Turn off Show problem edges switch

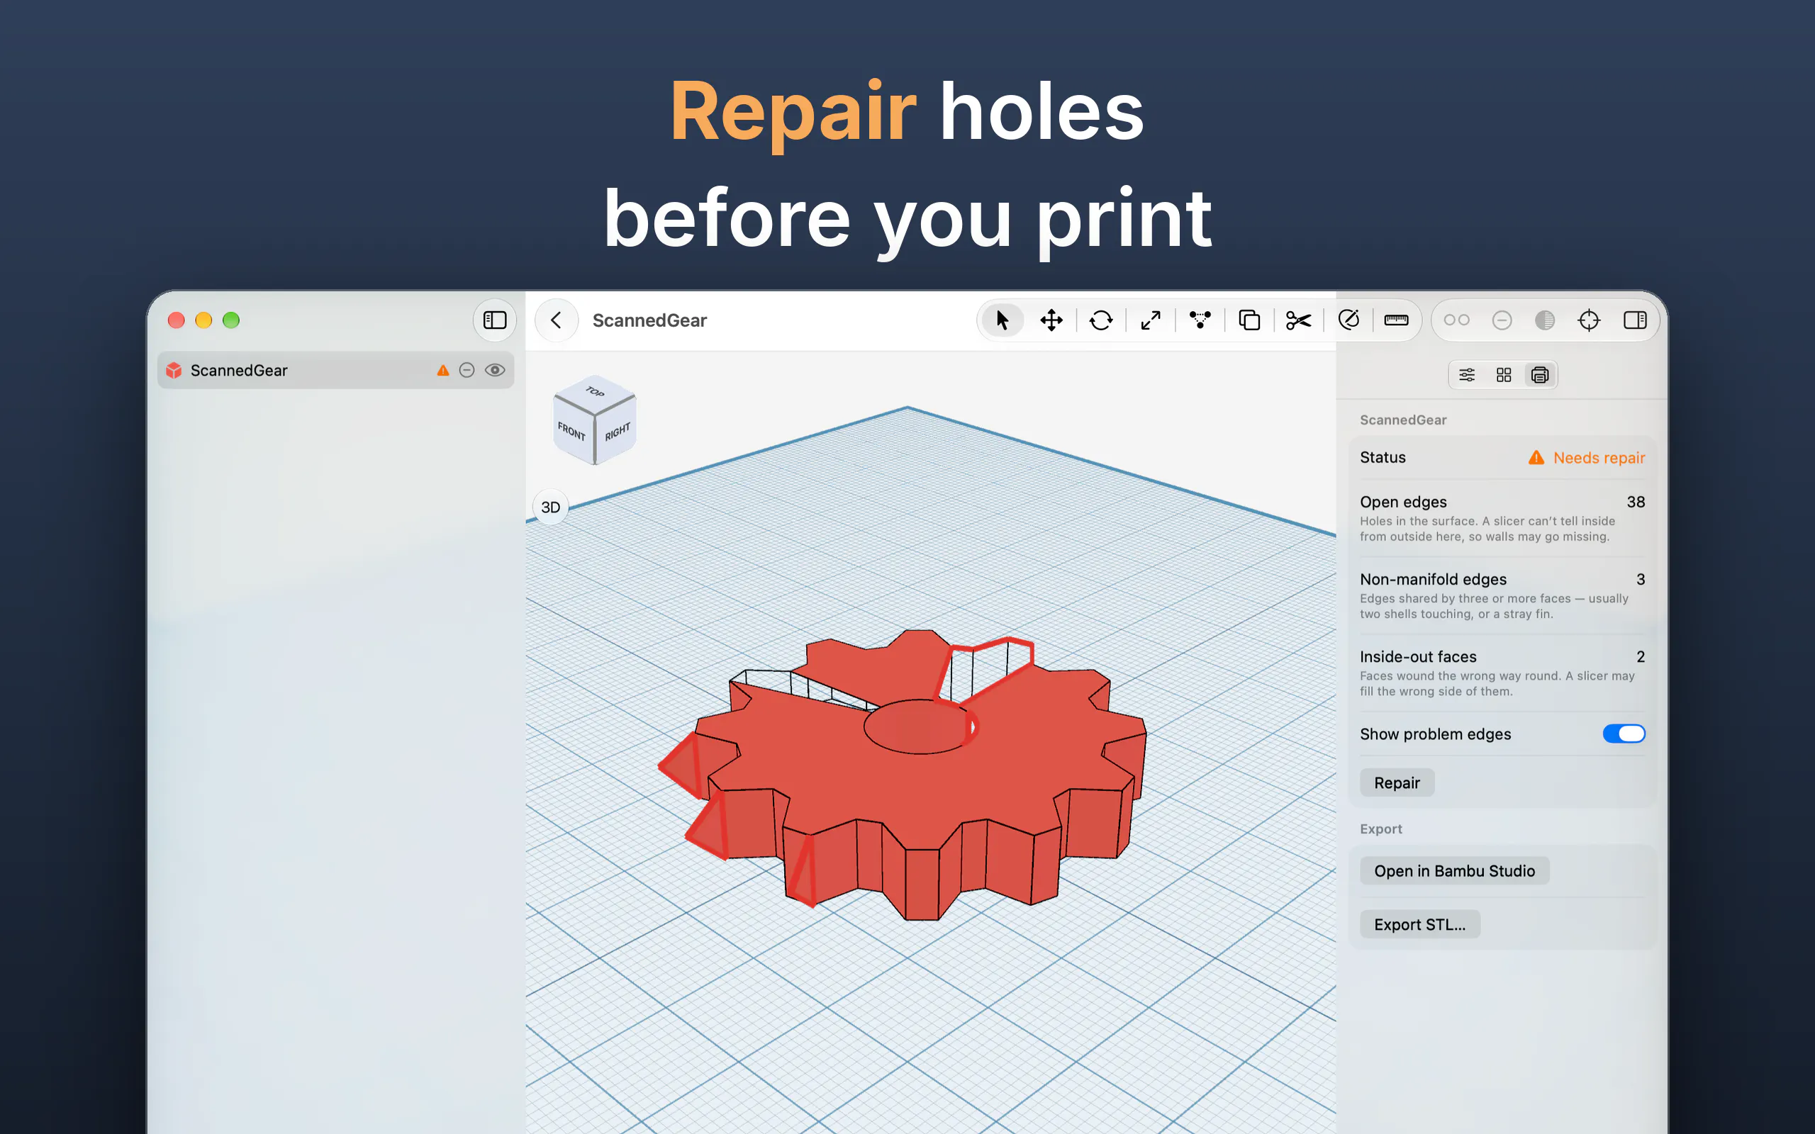(1624, 734)
